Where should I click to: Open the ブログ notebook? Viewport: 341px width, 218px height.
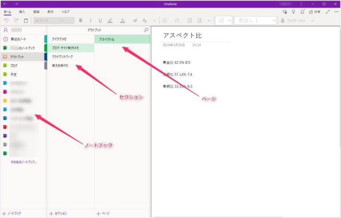click(x=24, y=65)
